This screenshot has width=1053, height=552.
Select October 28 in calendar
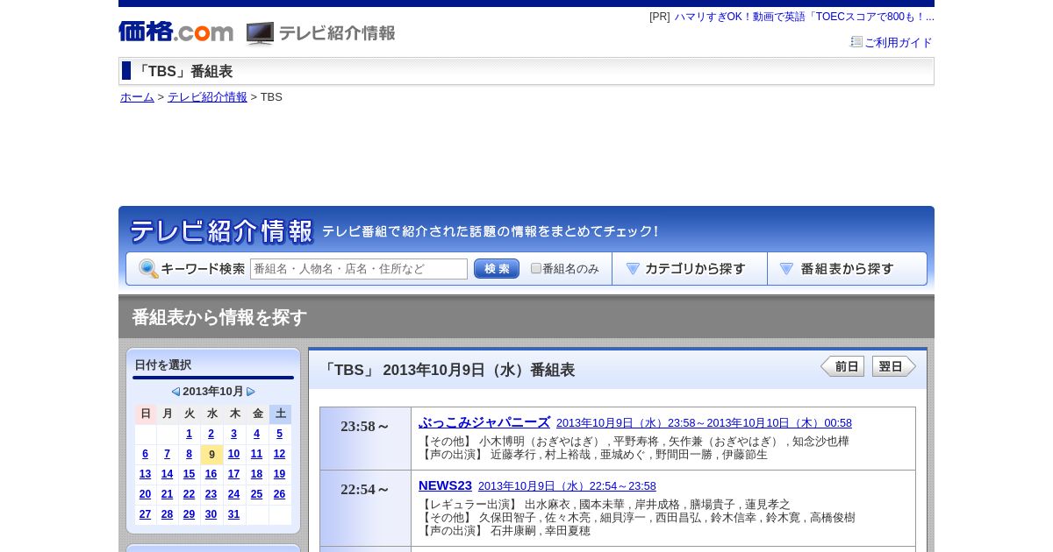167,514
